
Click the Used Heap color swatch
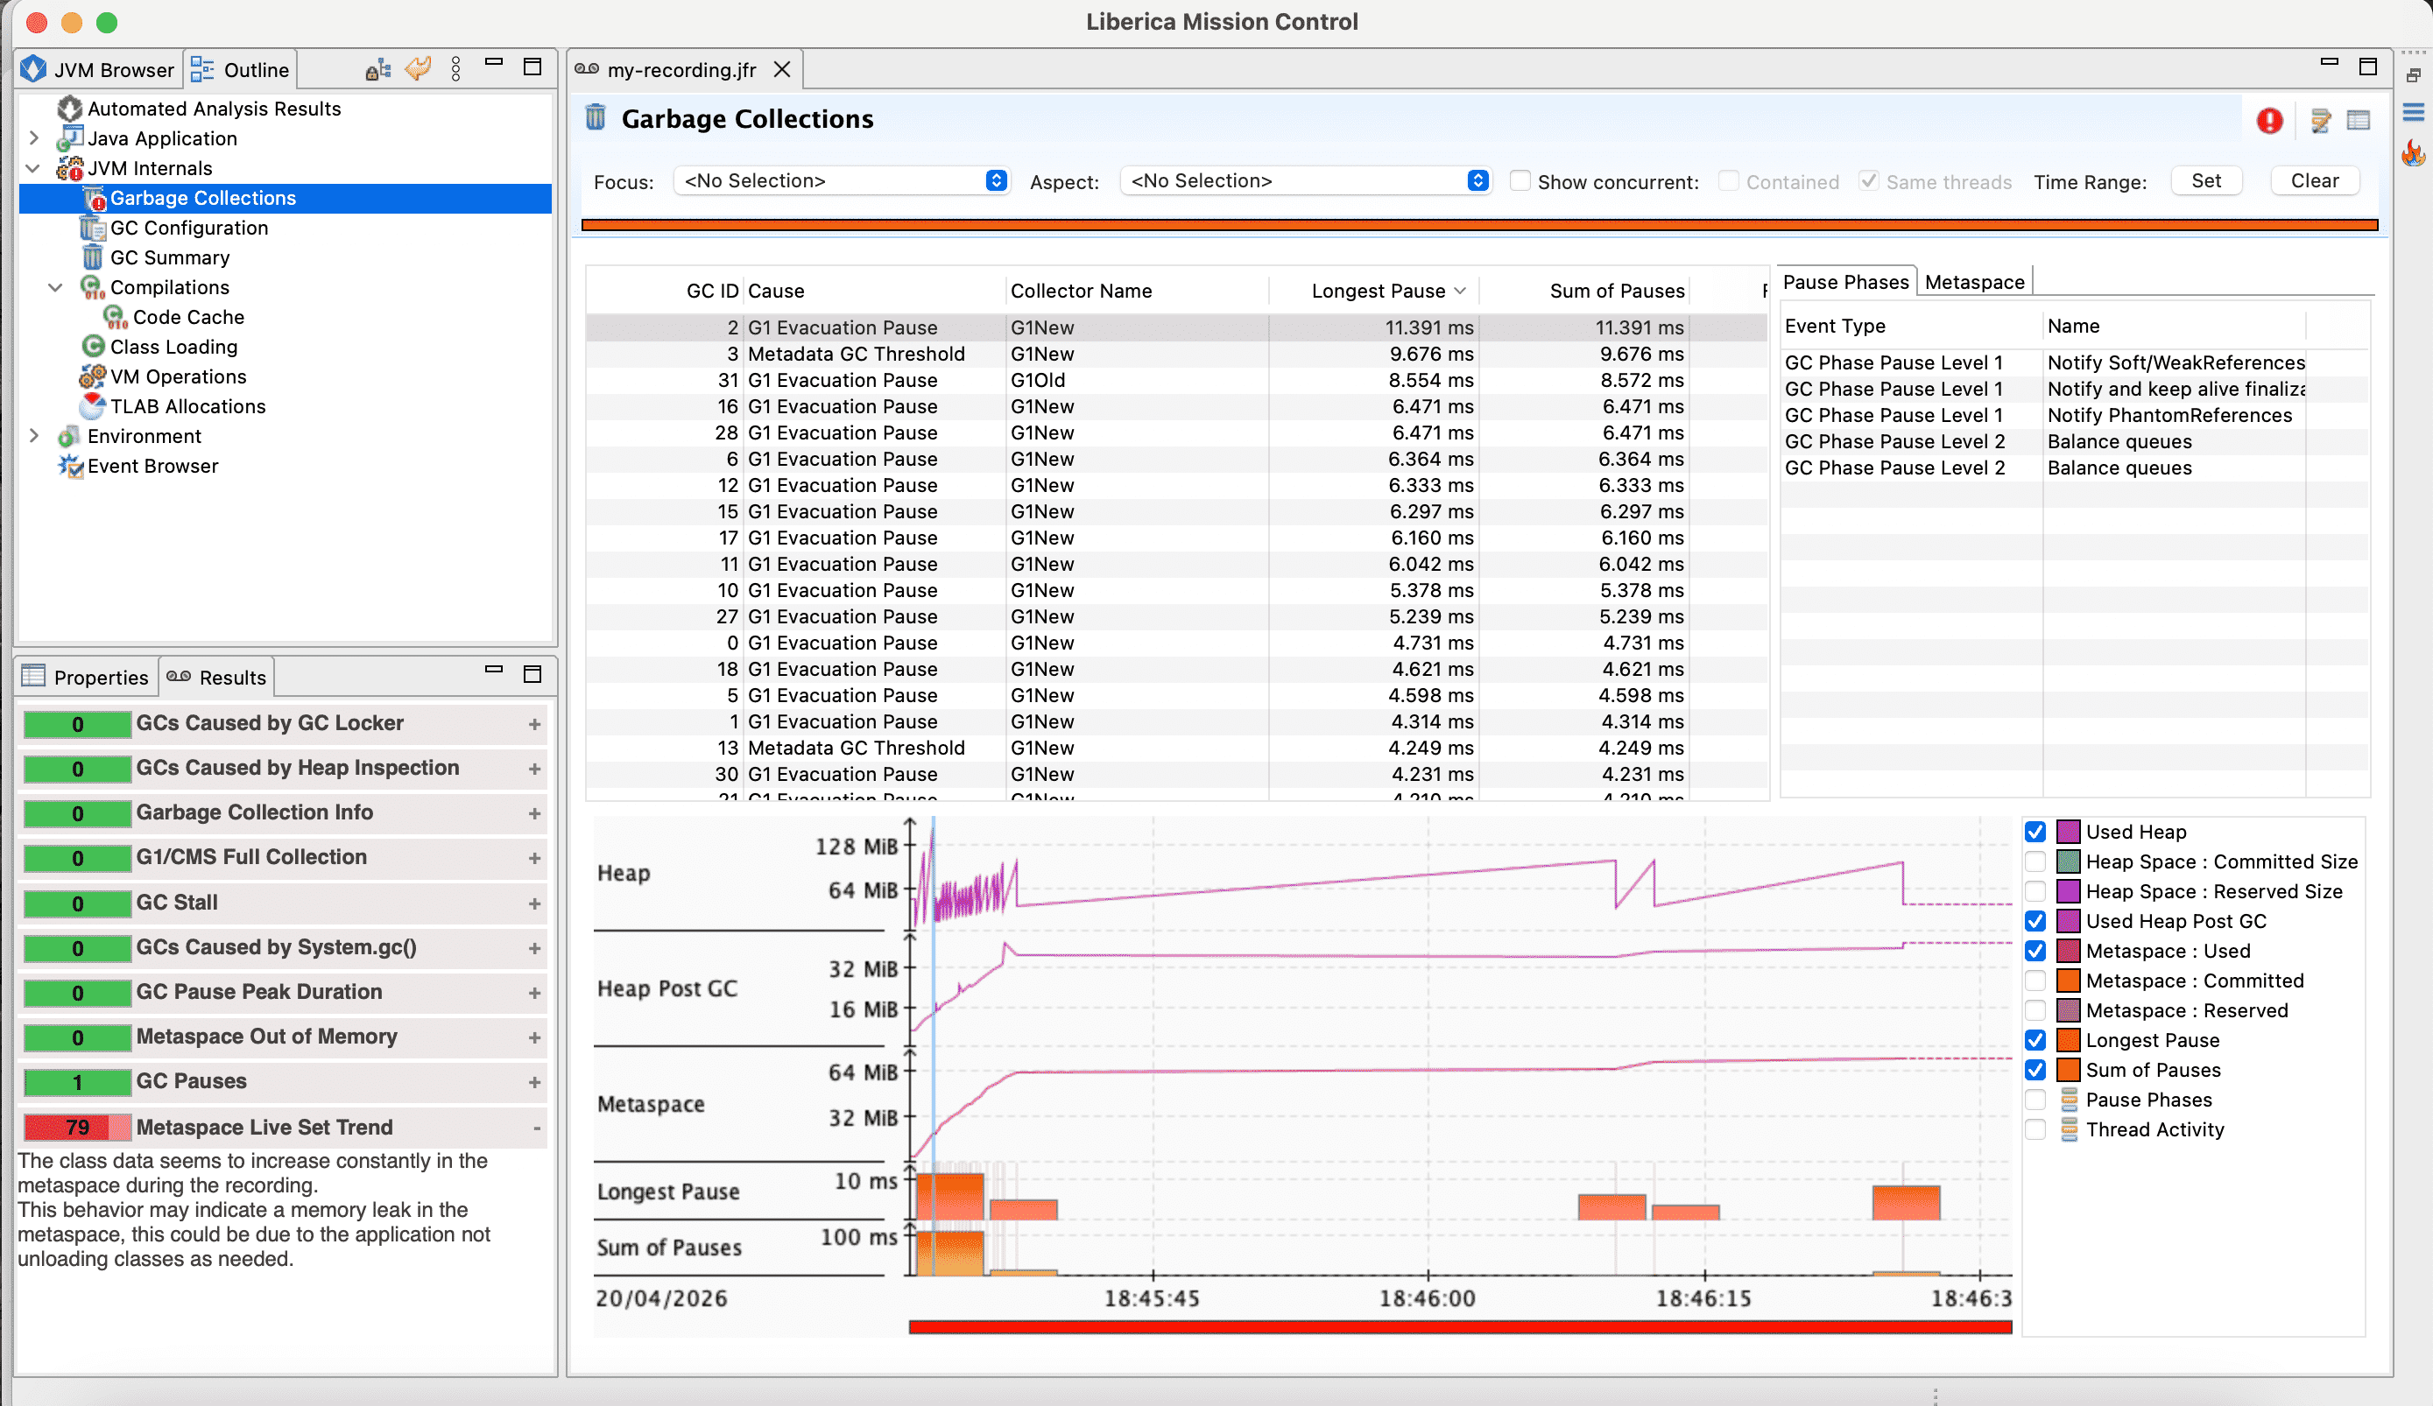coord(2068,832)
